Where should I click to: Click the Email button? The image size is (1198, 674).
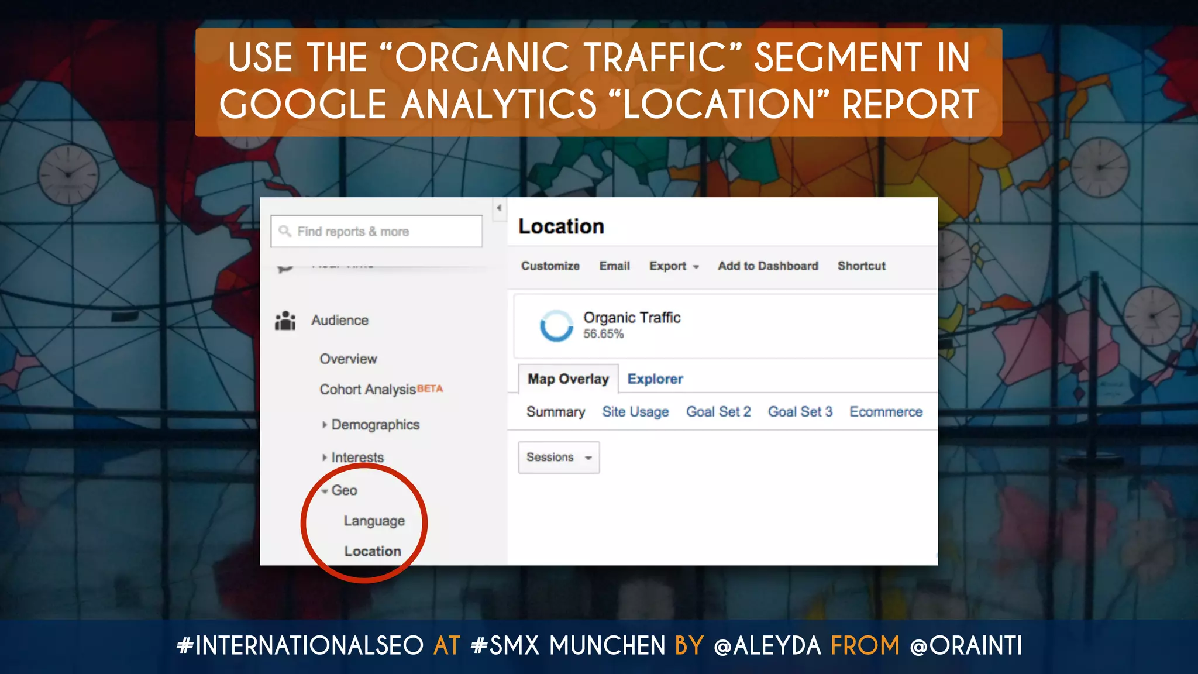click(x=615, y=266)
